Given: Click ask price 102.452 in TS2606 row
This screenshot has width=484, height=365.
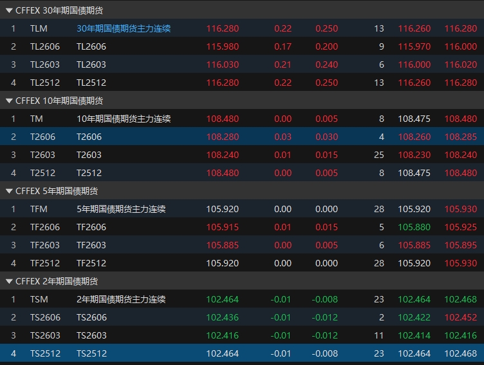Looking at the screenshot, I should point(461,317).
